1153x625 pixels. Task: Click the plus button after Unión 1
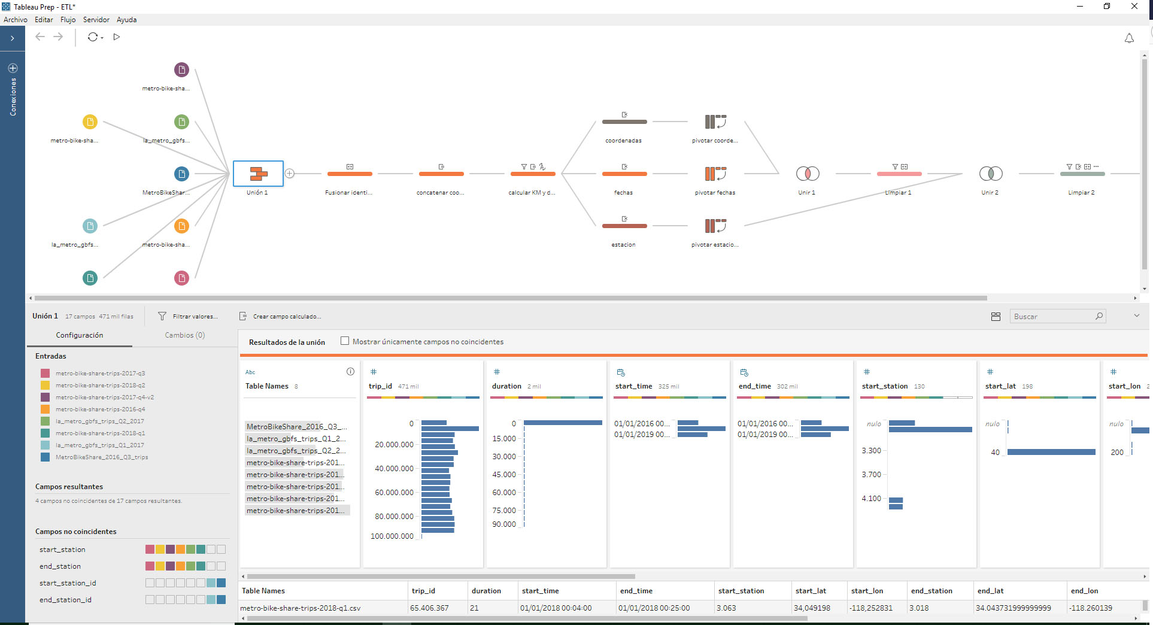290,174
